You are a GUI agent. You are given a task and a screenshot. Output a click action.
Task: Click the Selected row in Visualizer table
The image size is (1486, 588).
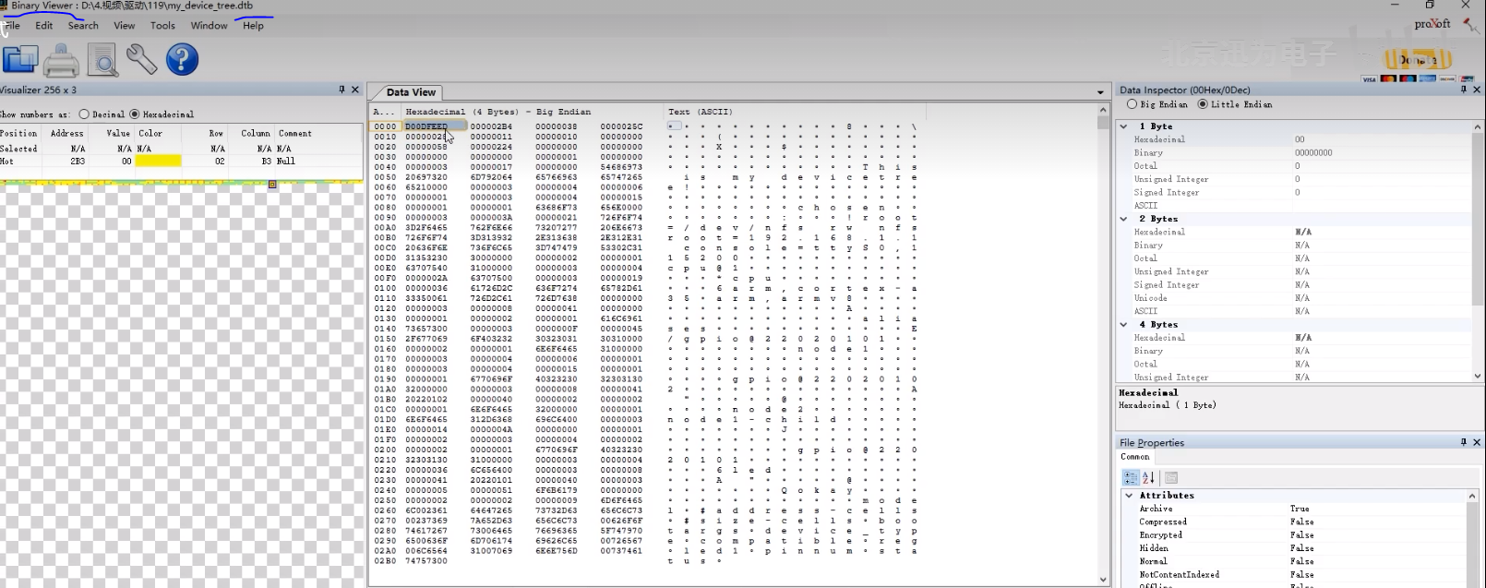181,148
